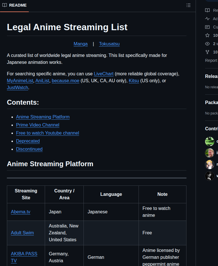Click the 'Note' column header
The width and height of the screenshot is (218, 266).
point(162,194)
